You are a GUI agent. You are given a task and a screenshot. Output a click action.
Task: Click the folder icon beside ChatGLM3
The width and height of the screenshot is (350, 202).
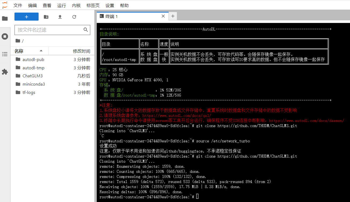coord(18,76)
